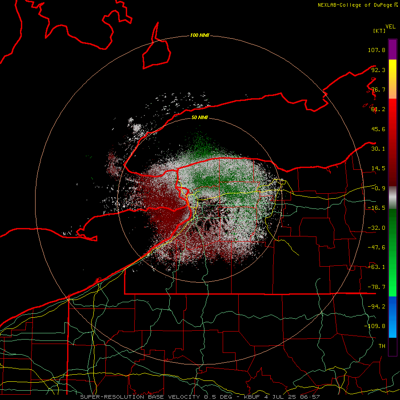The width and height of the screenshot is (400, 400).
Task: Click the 107.8 legend value
Action: [376, 50]
